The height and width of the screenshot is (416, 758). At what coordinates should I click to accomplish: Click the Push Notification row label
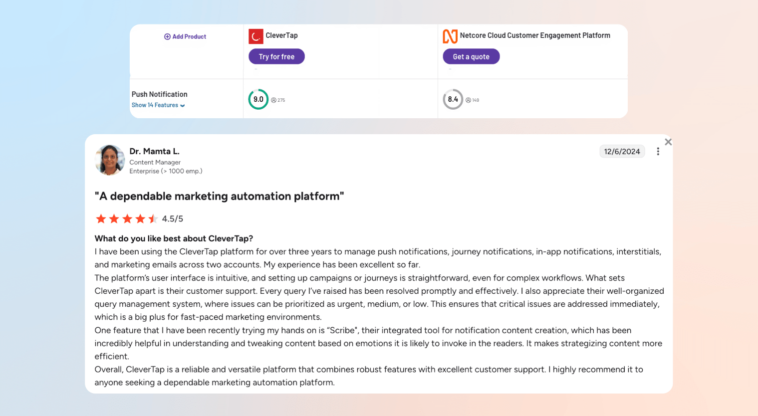159,94
